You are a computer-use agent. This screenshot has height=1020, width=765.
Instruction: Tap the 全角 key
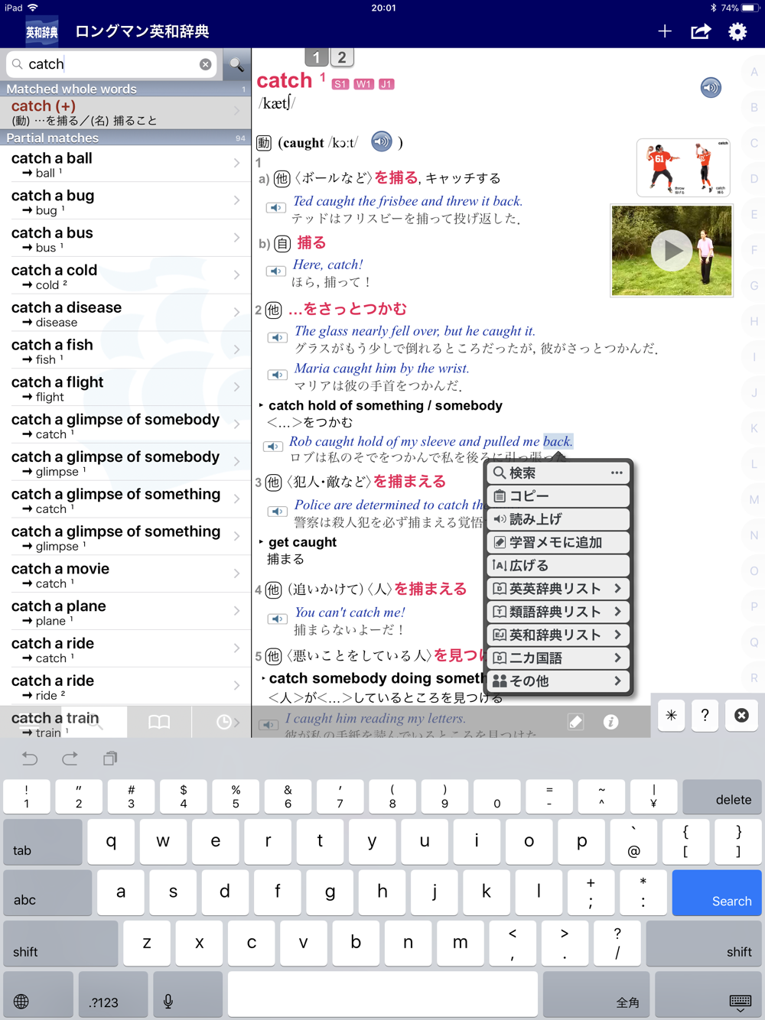click(597, 994)
